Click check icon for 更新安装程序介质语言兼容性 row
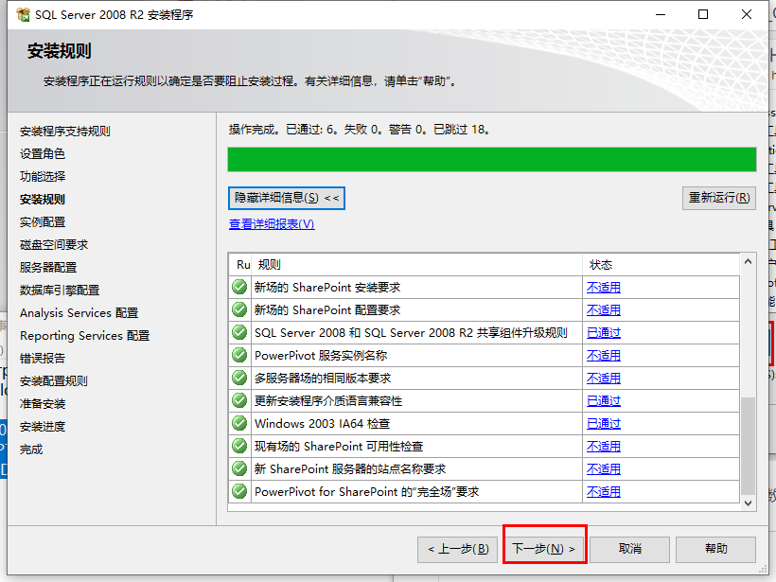The image size is (776, 582). [239, 401]
